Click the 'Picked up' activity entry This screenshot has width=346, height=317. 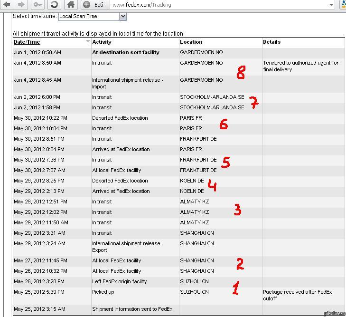point(103,292)
